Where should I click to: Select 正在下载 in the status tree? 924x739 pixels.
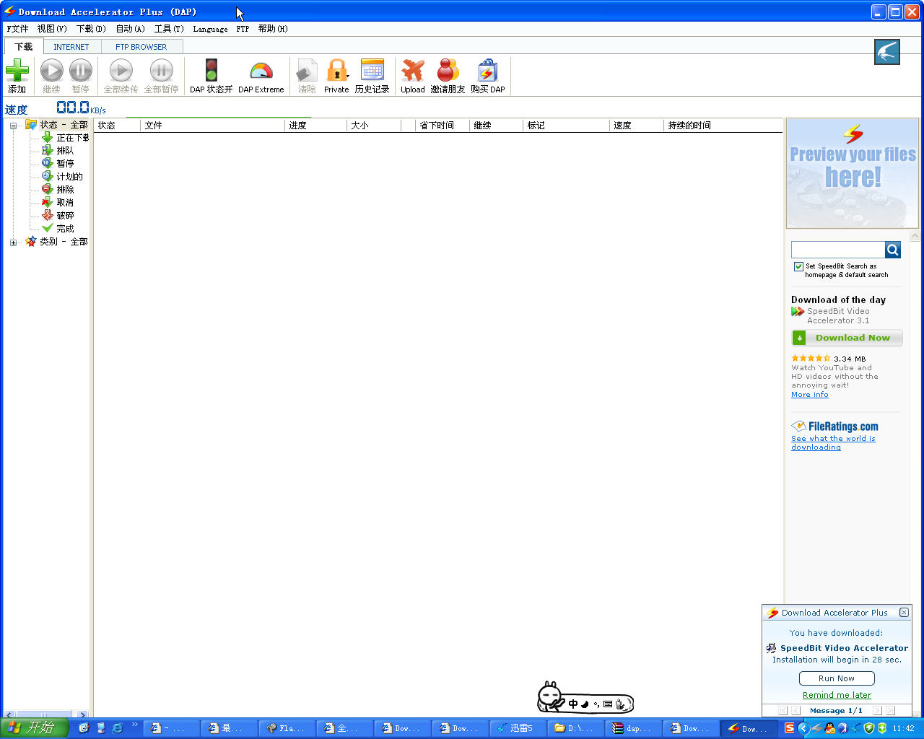pyautogui.click(x=72, y=138)
